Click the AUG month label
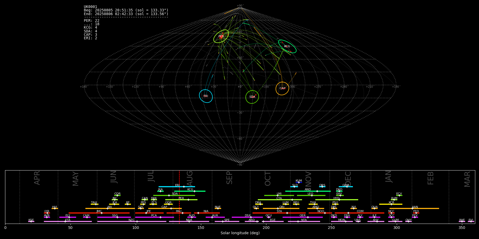Screen dimensions: 479x239 click(190, 178)
